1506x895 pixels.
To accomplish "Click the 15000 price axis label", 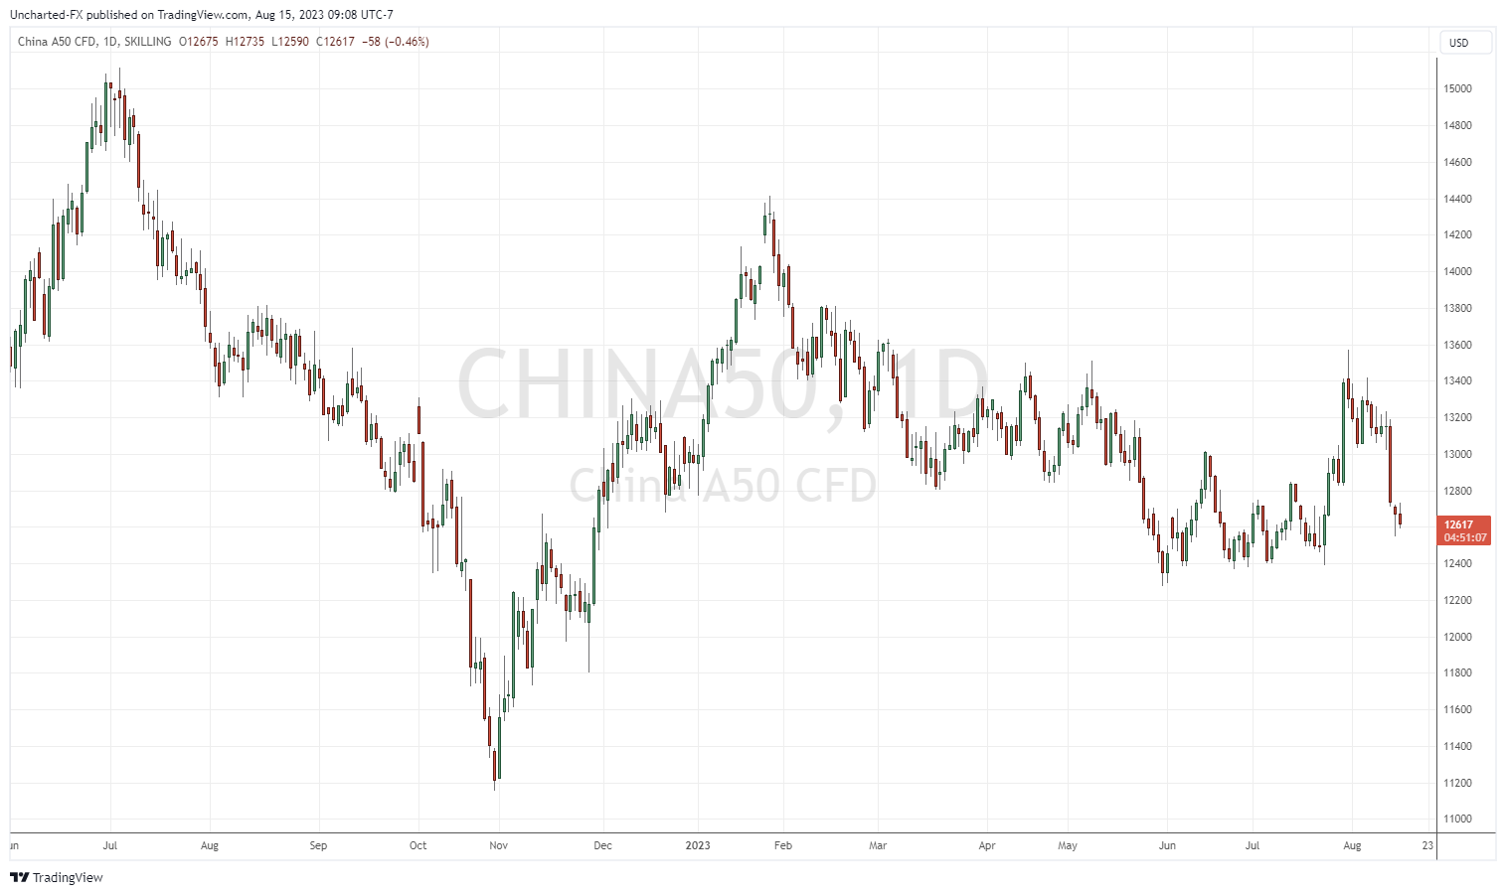I will tap(1457, 88).
